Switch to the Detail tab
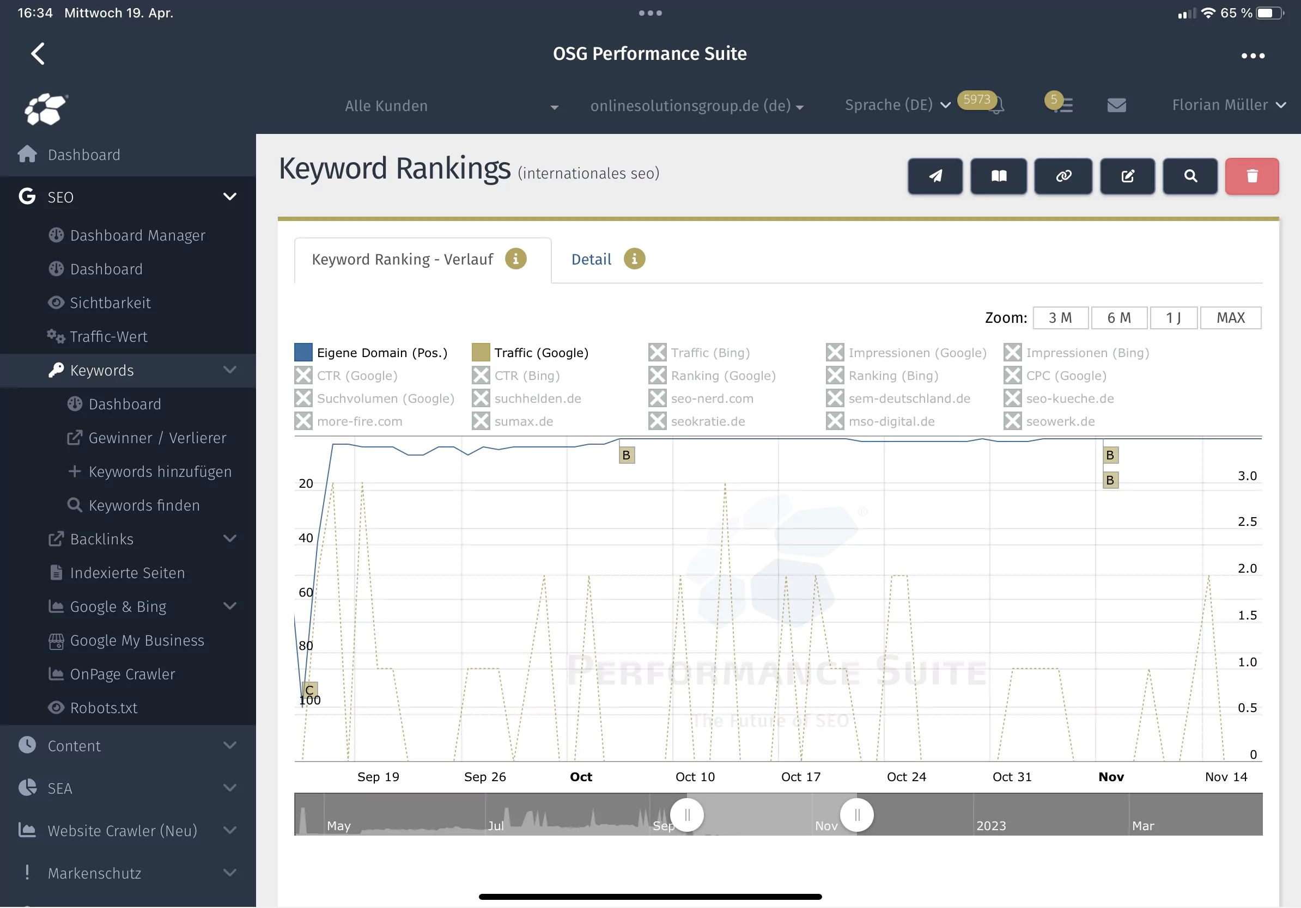 tap(591, 259)
